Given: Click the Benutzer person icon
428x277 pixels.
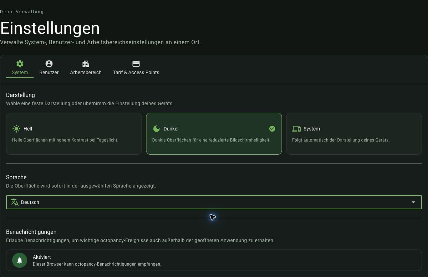Looking at the screenshot, I should point(49,64).
